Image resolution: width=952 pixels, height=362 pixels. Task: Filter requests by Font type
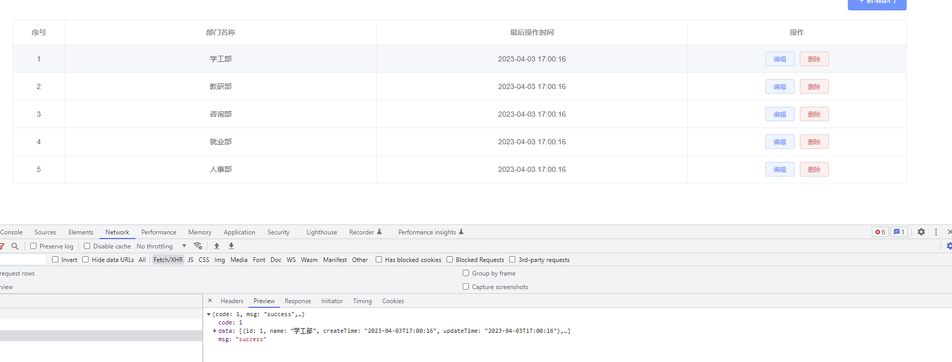pos(259,260)
